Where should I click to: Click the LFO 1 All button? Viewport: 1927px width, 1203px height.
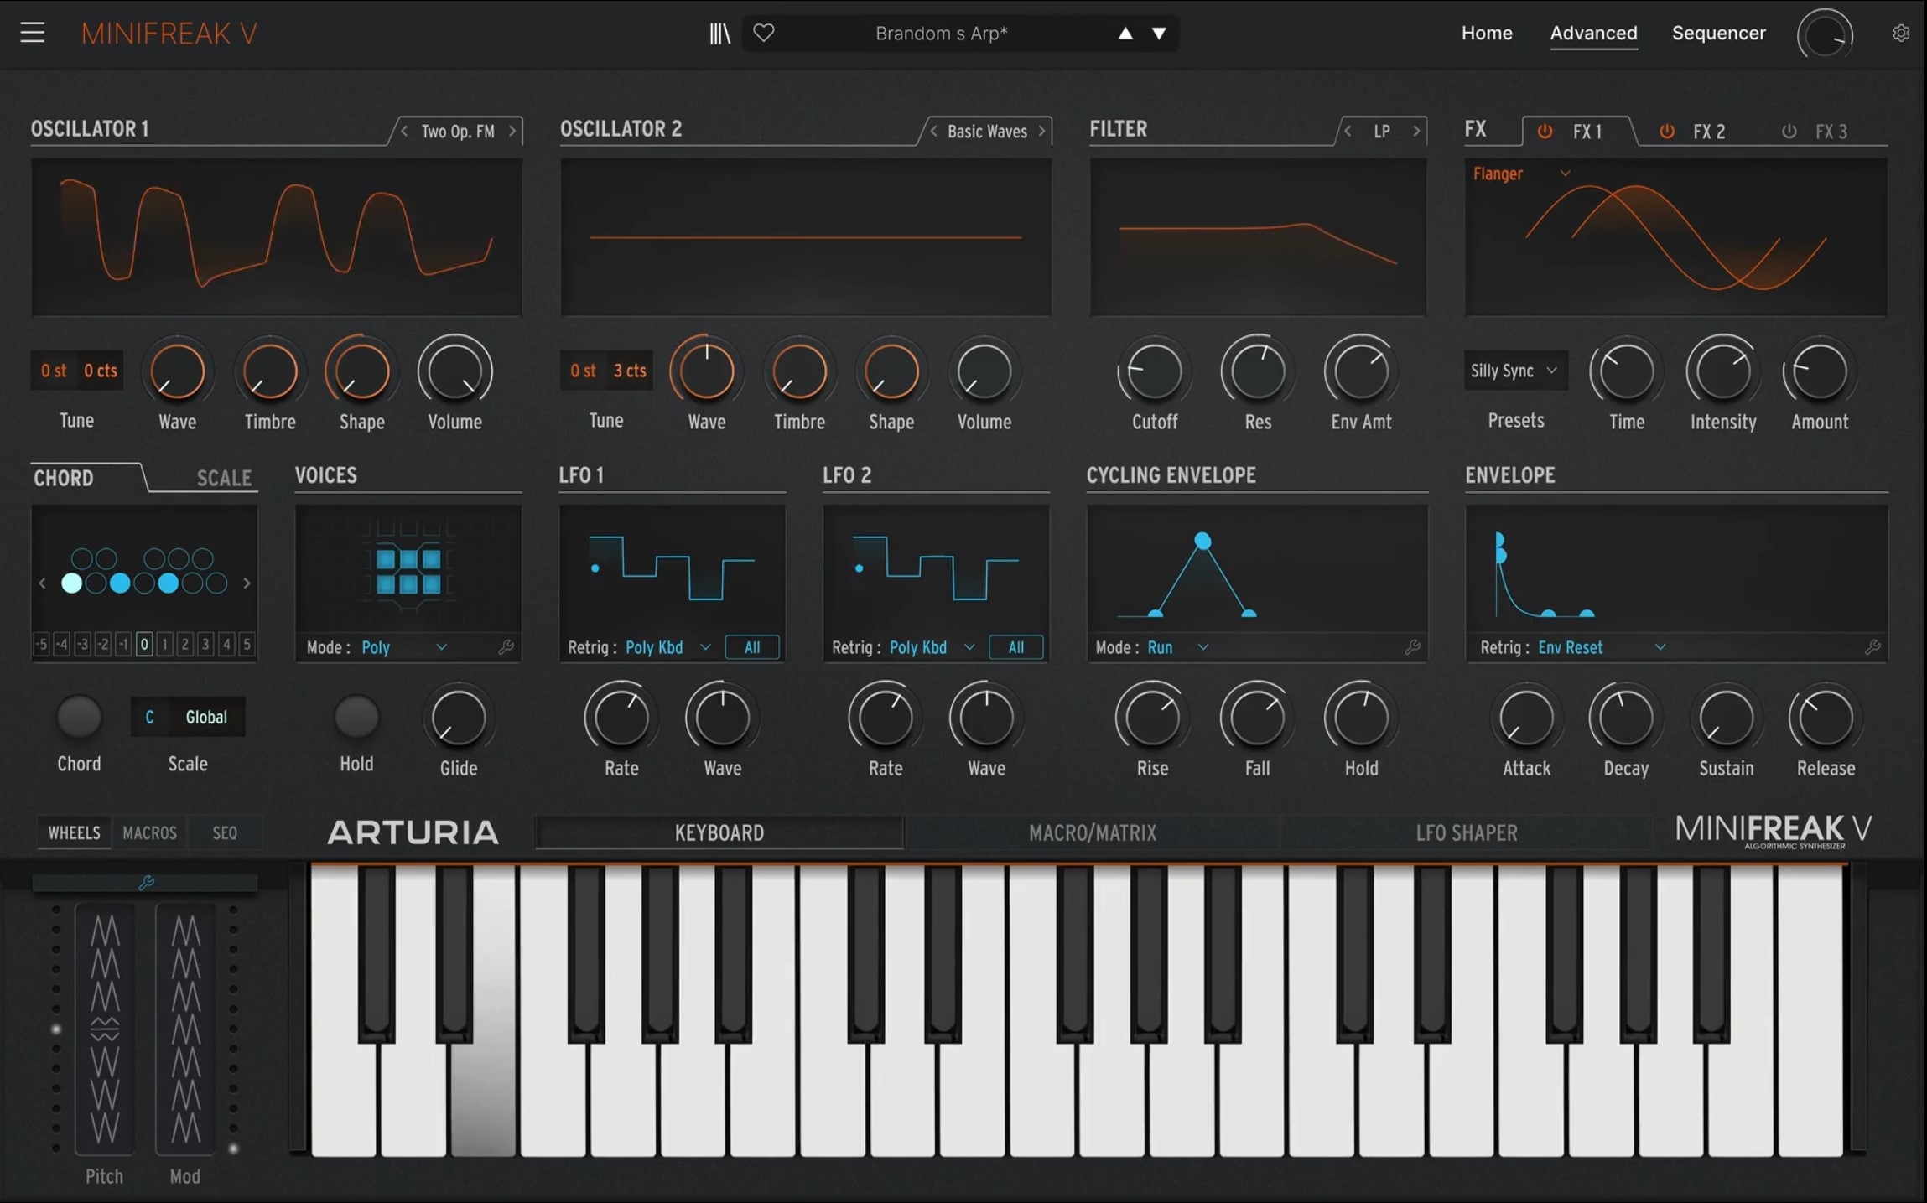pos(752,647)
